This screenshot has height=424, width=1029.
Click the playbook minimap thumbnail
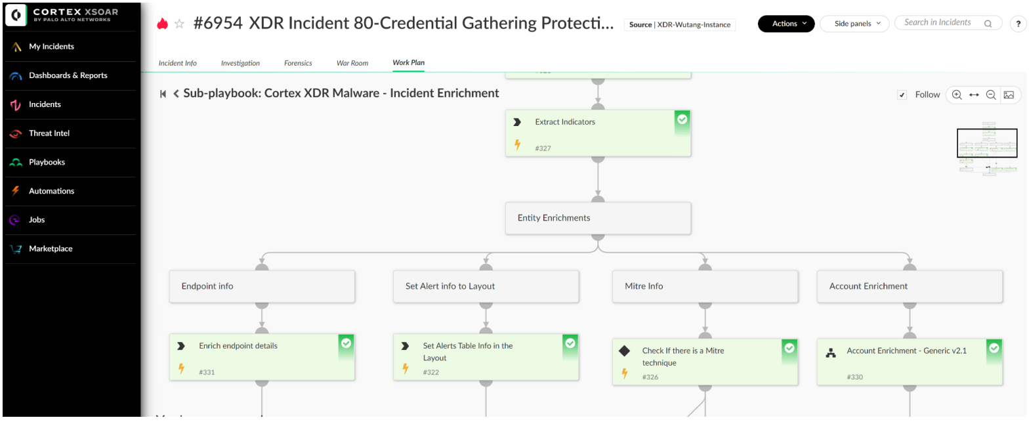tap(987, 148)
